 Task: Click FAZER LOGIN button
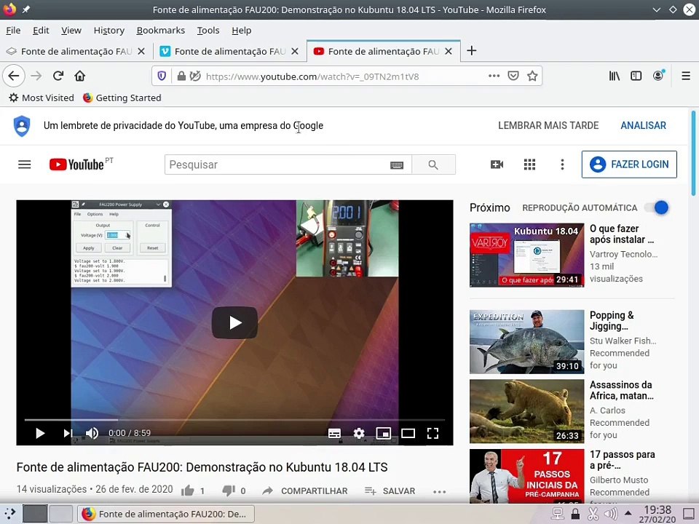pos(629,164)
